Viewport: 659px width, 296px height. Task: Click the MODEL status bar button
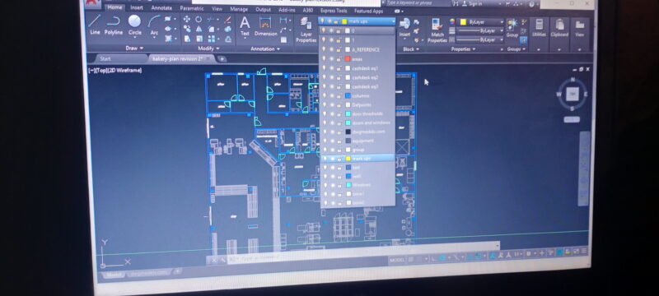(x=397, y=261)
